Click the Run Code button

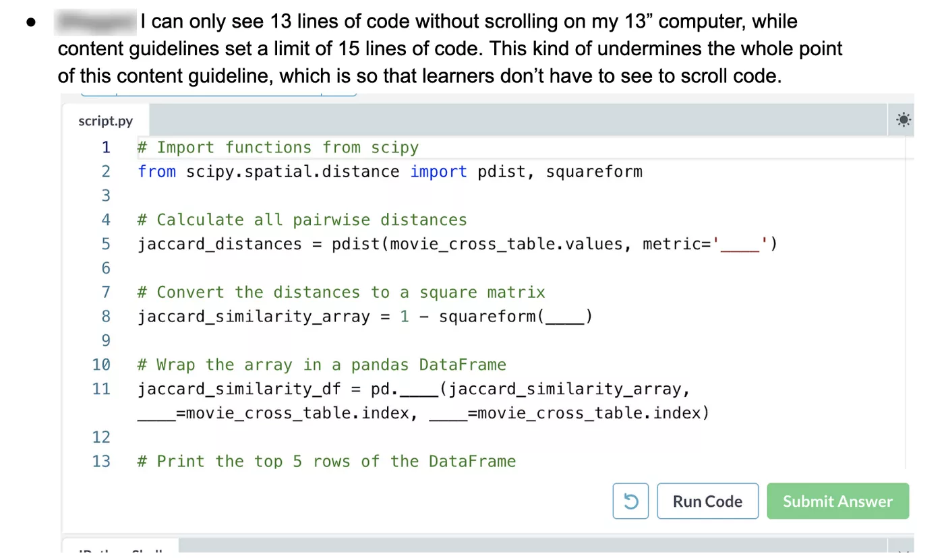point(707,501)
